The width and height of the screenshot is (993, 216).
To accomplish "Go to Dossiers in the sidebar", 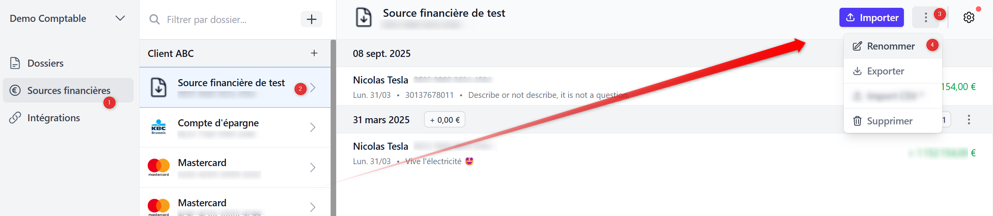I will pyautogui.click(x=45, y=63).
